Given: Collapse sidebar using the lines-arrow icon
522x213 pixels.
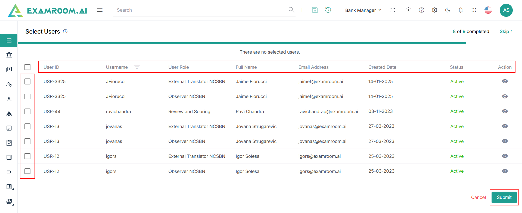Looking at the screenshot, I should (9, 172).
